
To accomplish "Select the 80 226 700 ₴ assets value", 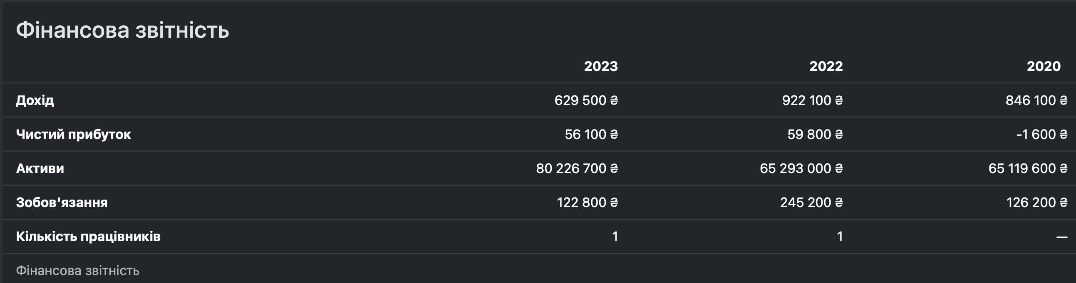I will 576,168.
